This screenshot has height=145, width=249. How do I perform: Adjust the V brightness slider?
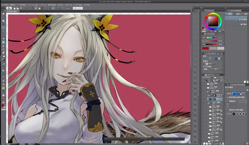211,44
